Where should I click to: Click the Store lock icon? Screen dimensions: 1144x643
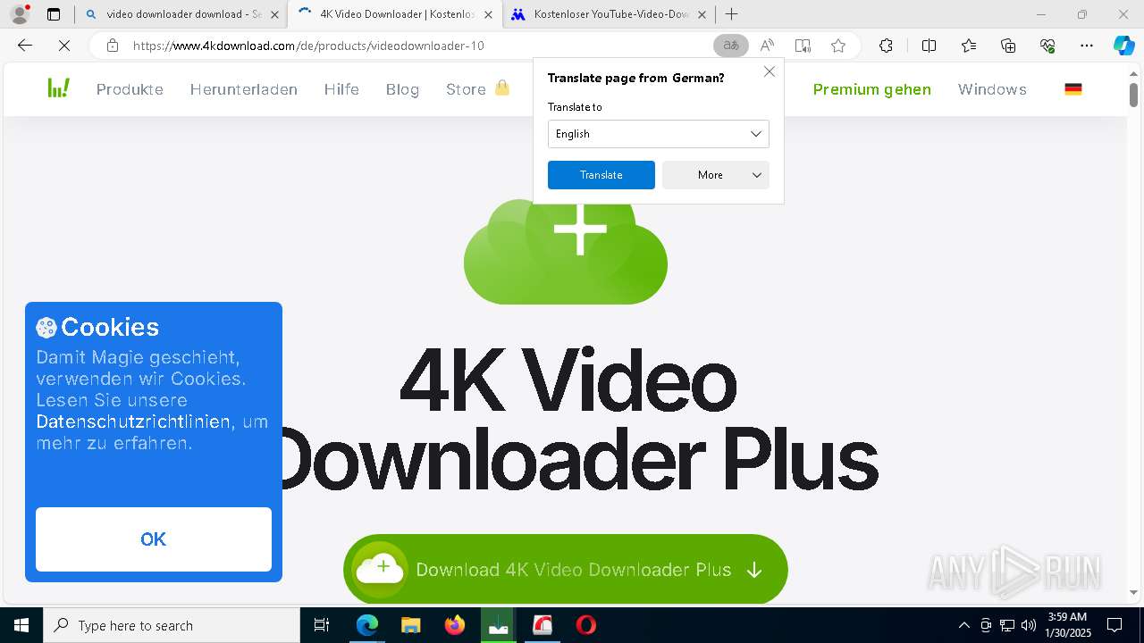point(502,88)
